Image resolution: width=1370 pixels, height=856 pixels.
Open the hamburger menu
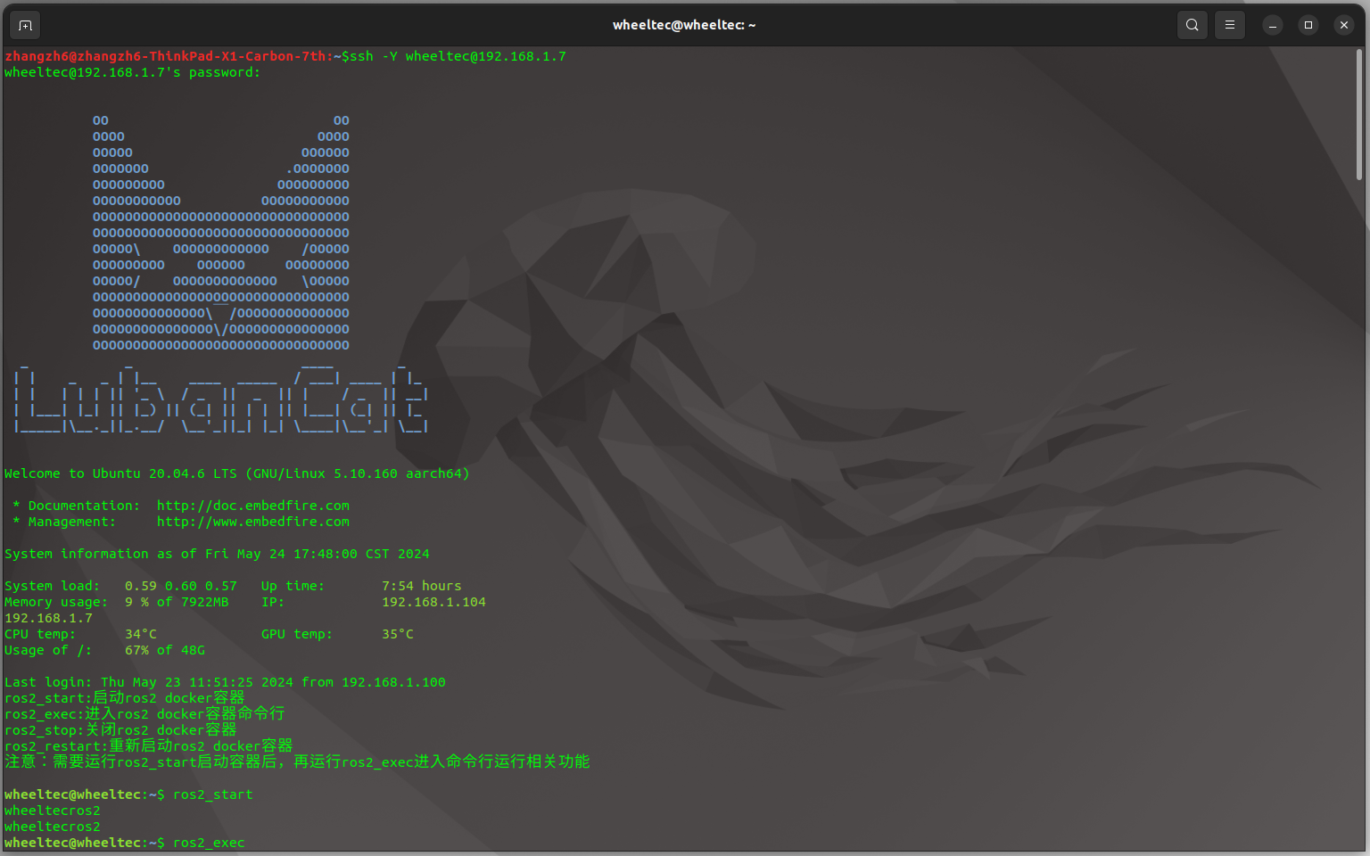pyautogui.click(x=1230, y=25)
